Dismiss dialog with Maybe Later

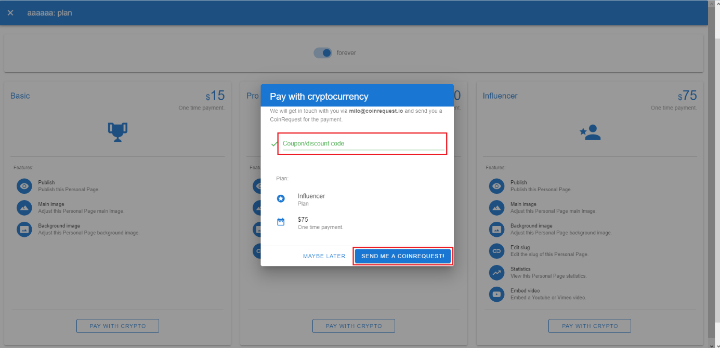324,256
